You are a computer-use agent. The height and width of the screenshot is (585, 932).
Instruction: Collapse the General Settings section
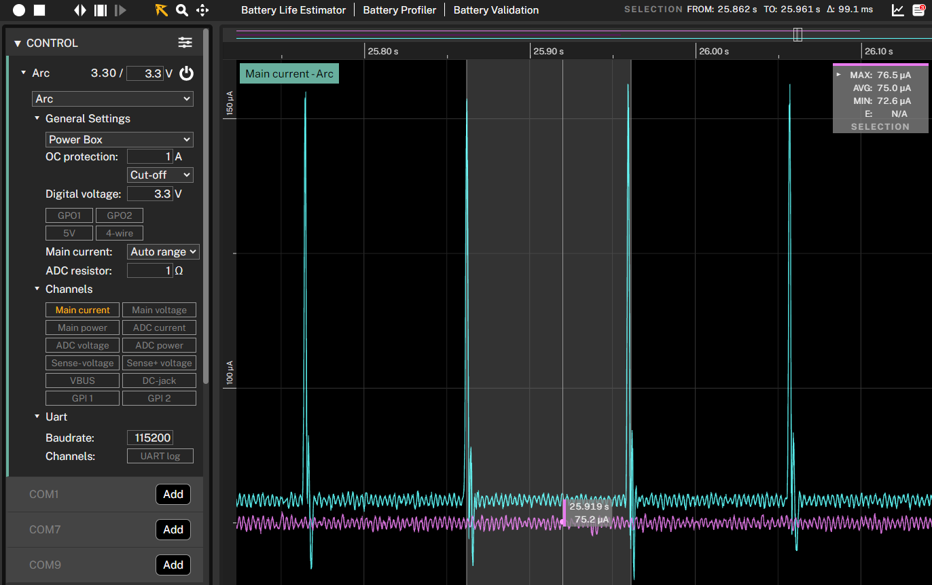tap(37, 118)
